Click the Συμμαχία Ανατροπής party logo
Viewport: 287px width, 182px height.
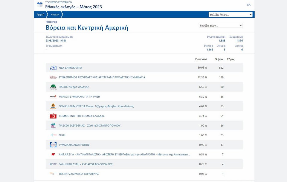pyautogui.click(x=53, y=145)
